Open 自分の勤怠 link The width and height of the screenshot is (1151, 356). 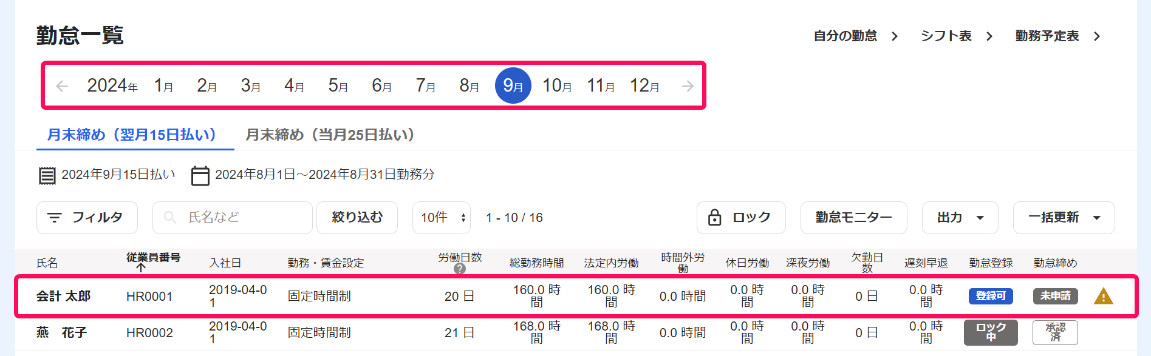point(856,36)
